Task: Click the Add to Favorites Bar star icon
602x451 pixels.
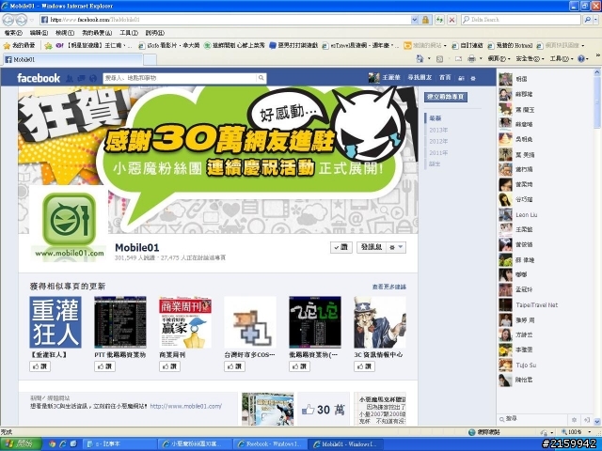Action: pyautogui.click(x=48, y=46)
